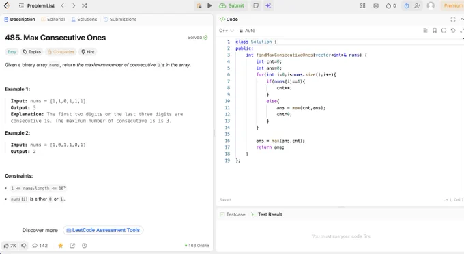Click the code line 'return ans;'
Image resolution: width=464 pixels, height=254 pixels.
pyautogui.click(x=270, y=147)
